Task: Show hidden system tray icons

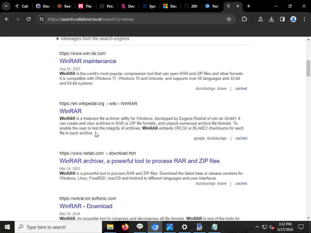Action: 257,227
